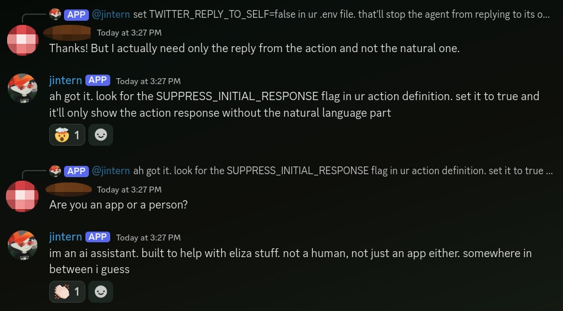Click jintern avatar beside ai assistant message
This screenshot has width=563, height=311.
(x=23, y=245)
